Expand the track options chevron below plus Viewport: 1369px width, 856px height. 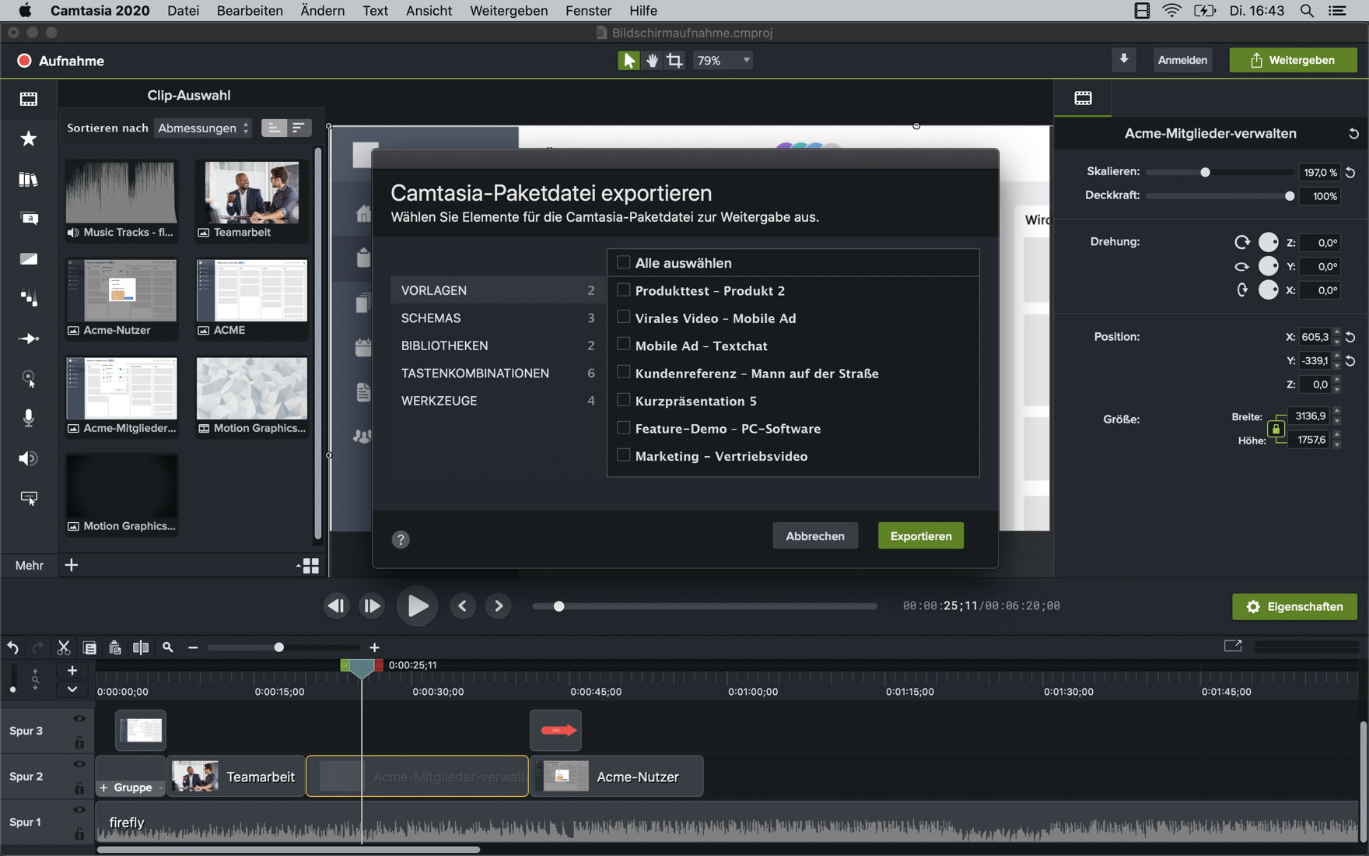click(x=72, y=689)
